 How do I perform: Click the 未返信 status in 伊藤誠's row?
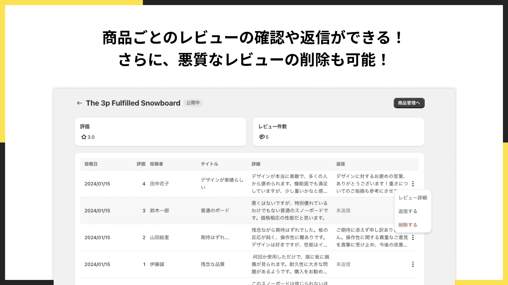(343, 264)
